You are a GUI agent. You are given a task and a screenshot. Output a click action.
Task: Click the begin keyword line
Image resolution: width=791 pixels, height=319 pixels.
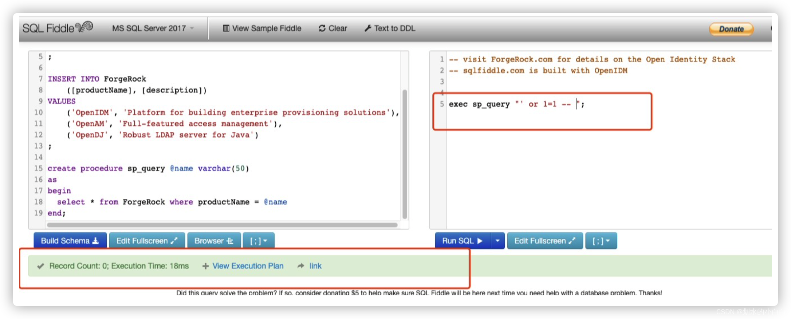click(x=59, y=190)
